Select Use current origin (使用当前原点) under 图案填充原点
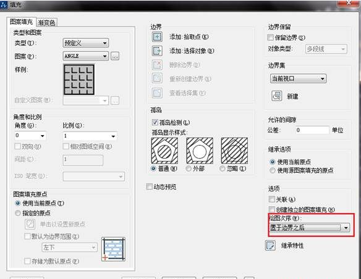This screenshot has width=361, height=279. (18, 203)
